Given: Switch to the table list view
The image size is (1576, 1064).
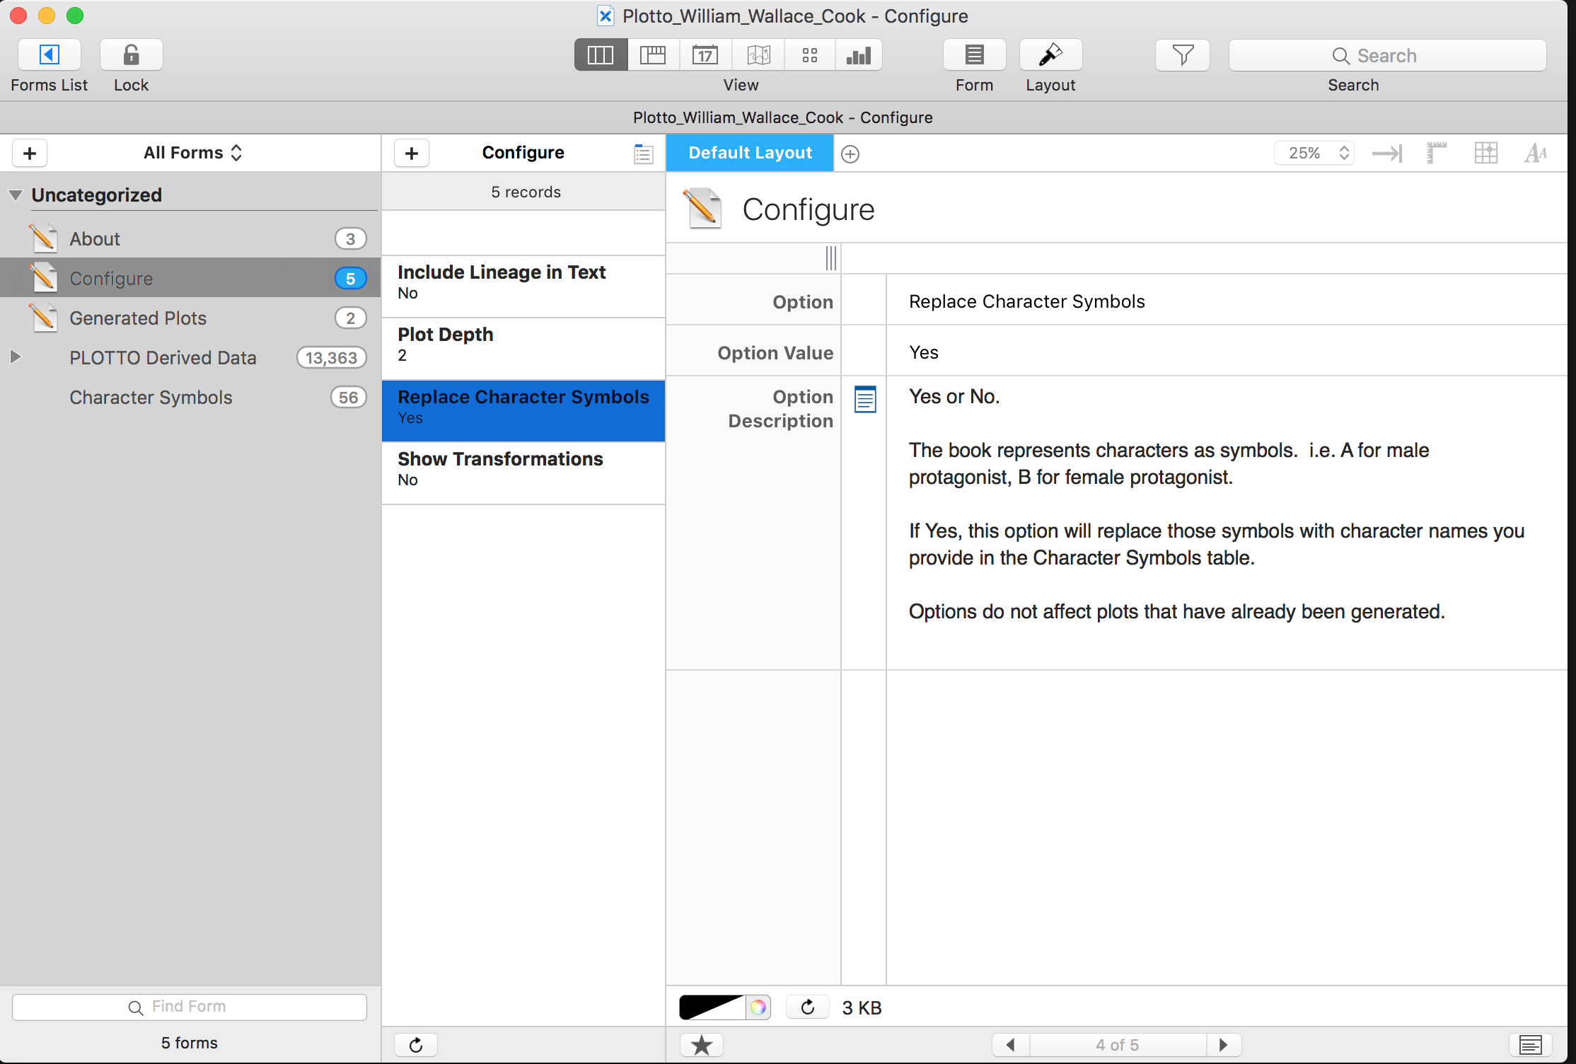Looking at the screenshot, I should click(x=653, y=55).
